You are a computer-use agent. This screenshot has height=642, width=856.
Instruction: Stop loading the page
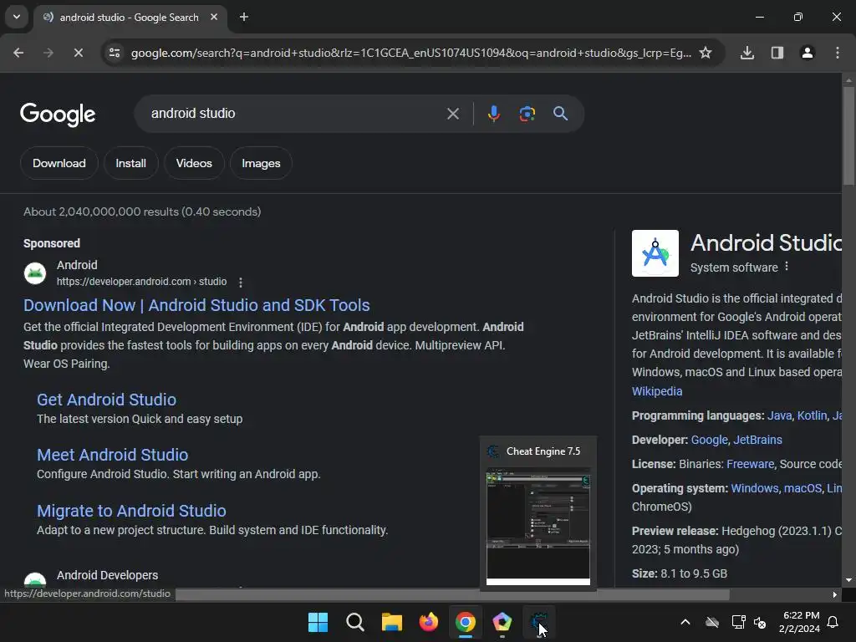(78, 53)
